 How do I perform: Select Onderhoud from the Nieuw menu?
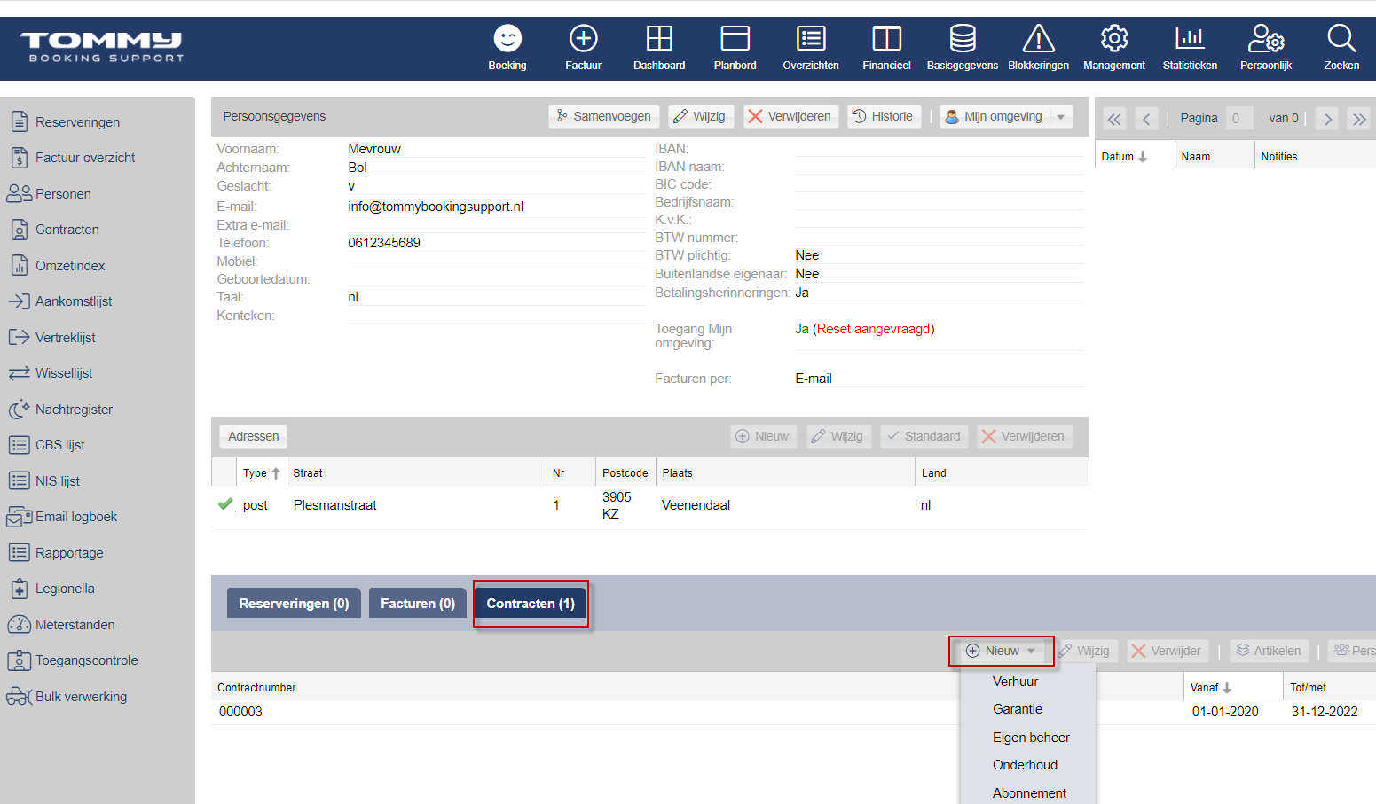pos(1028,765)
